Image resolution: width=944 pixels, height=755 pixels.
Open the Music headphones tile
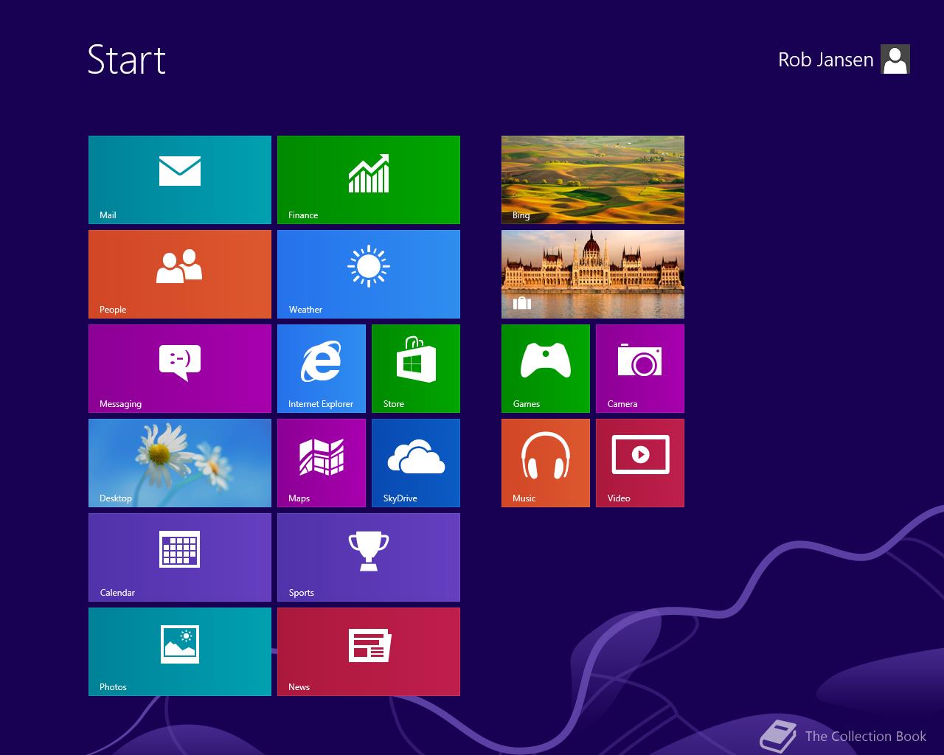point(546,463)
